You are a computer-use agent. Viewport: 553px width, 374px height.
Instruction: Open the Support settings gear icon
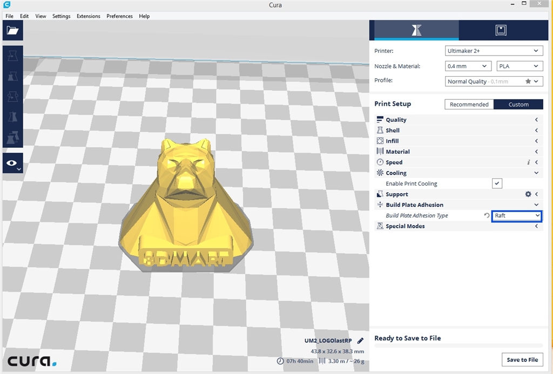pyautogui.click(x=528, y=194)
